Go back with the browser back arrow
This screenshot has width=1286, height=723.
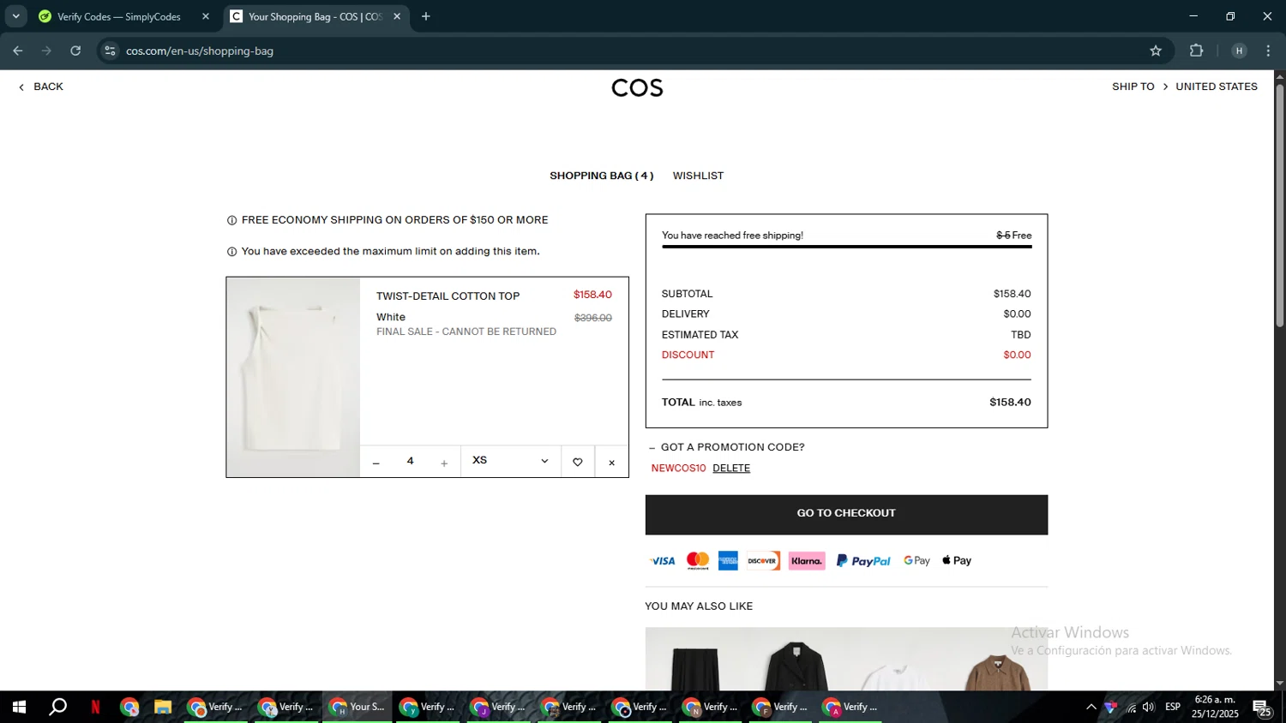(17, 51)
